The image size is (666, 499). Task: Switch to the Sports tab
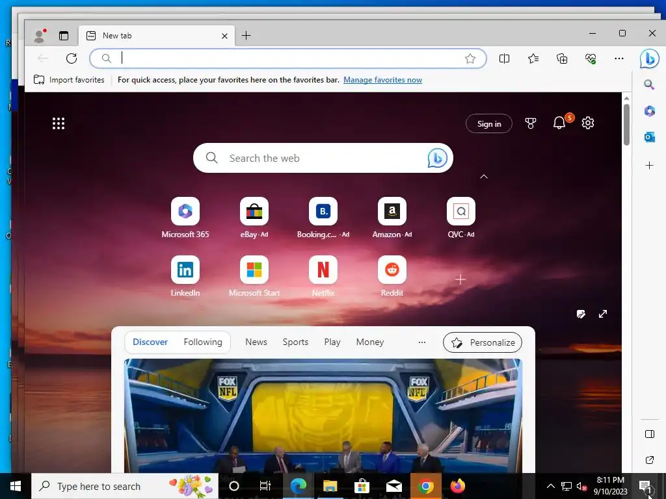point(296,342)
